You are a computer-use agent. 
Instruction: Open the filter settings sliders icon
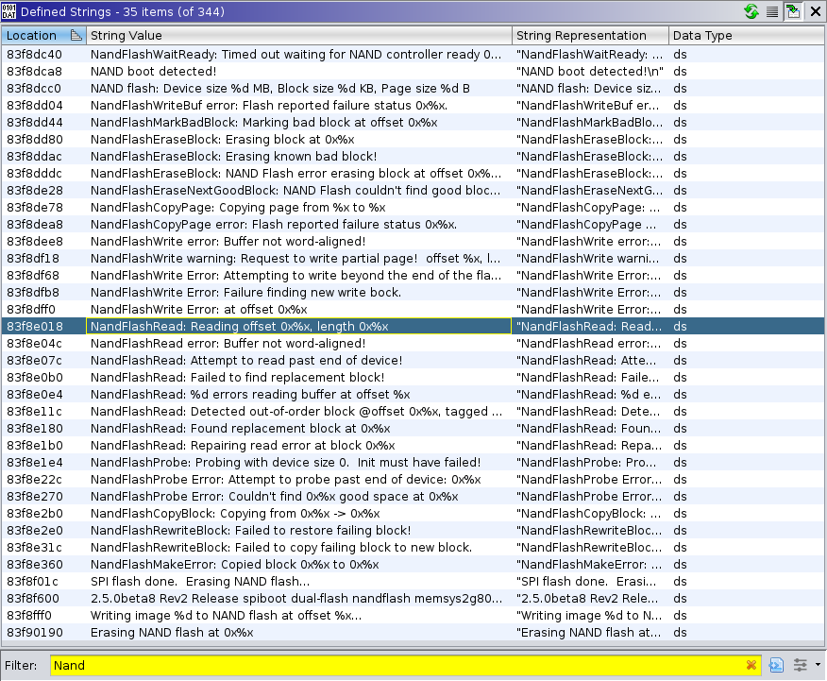coord(801,665)
